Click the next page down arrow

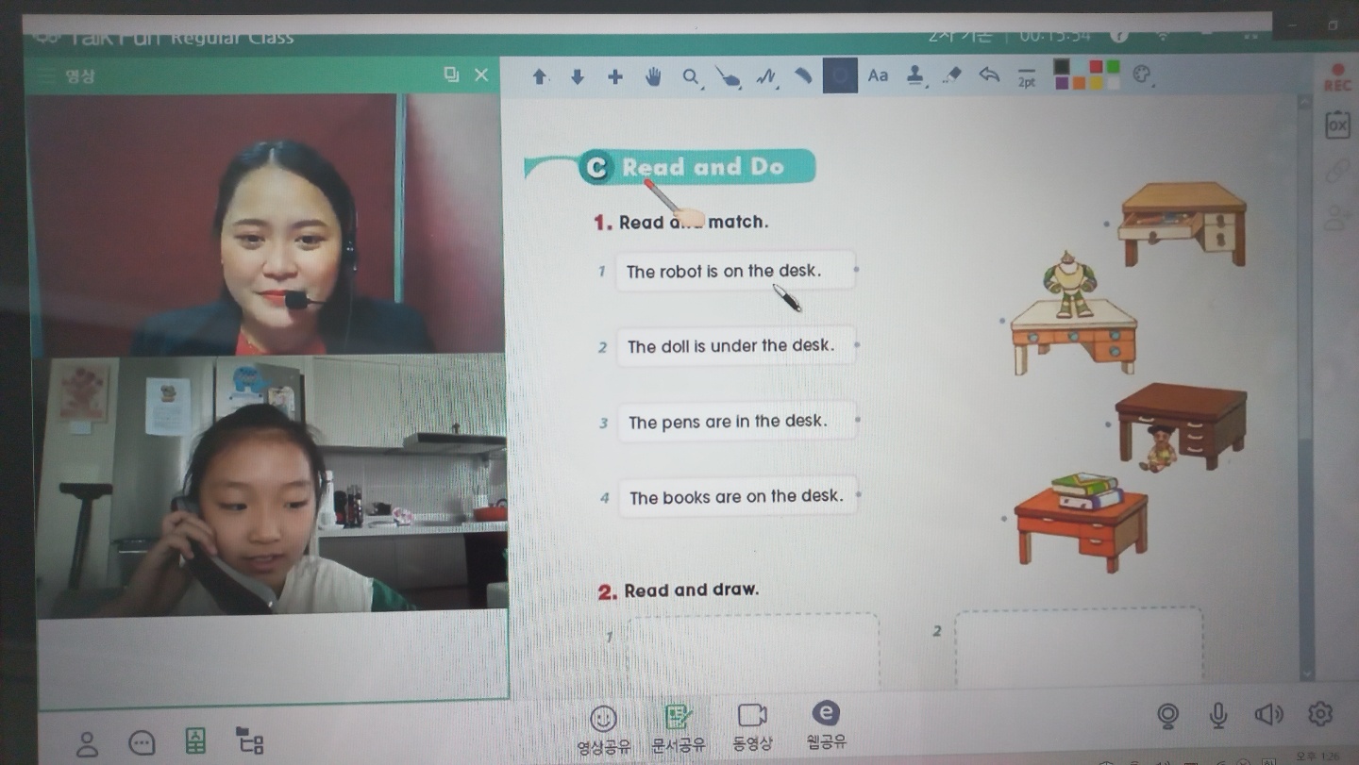coord(577,76)
